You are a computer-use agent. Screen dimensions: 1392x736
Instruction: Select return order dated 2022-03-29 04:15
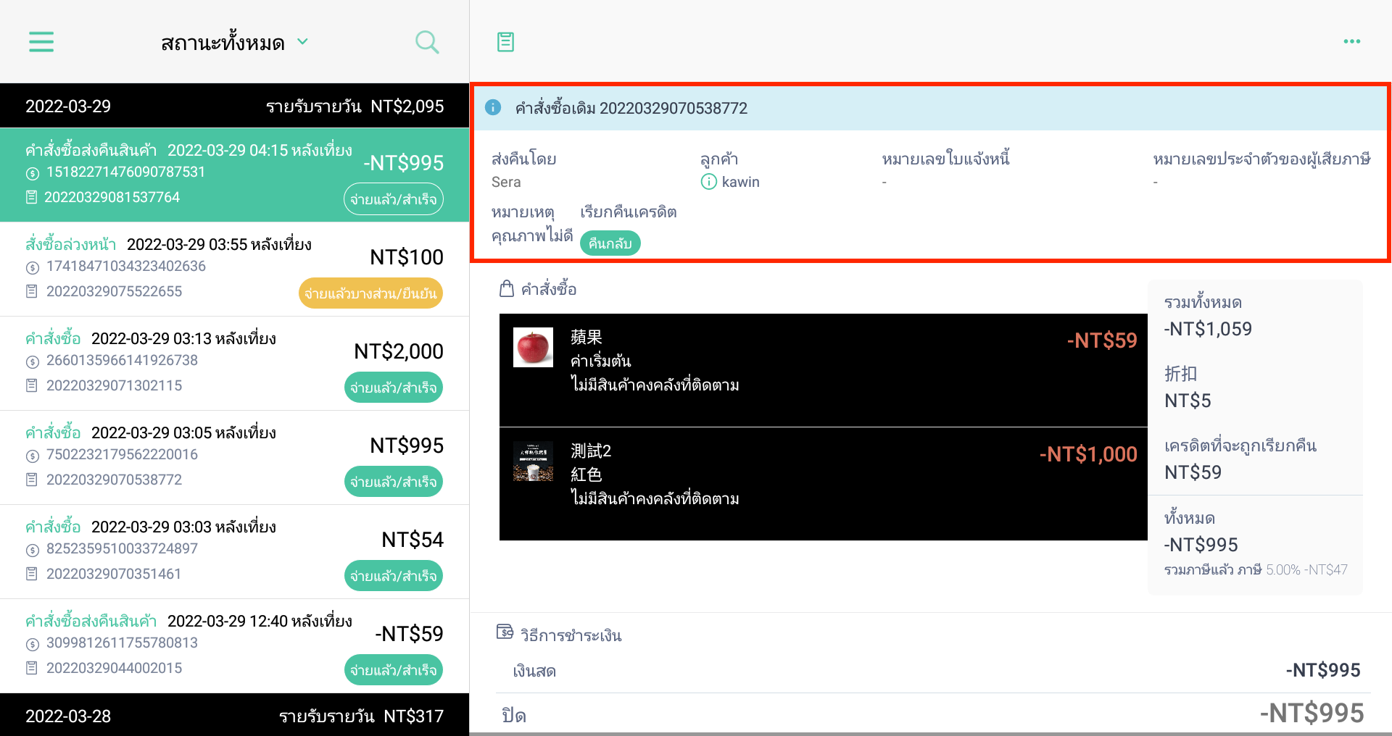click(234, 175)
